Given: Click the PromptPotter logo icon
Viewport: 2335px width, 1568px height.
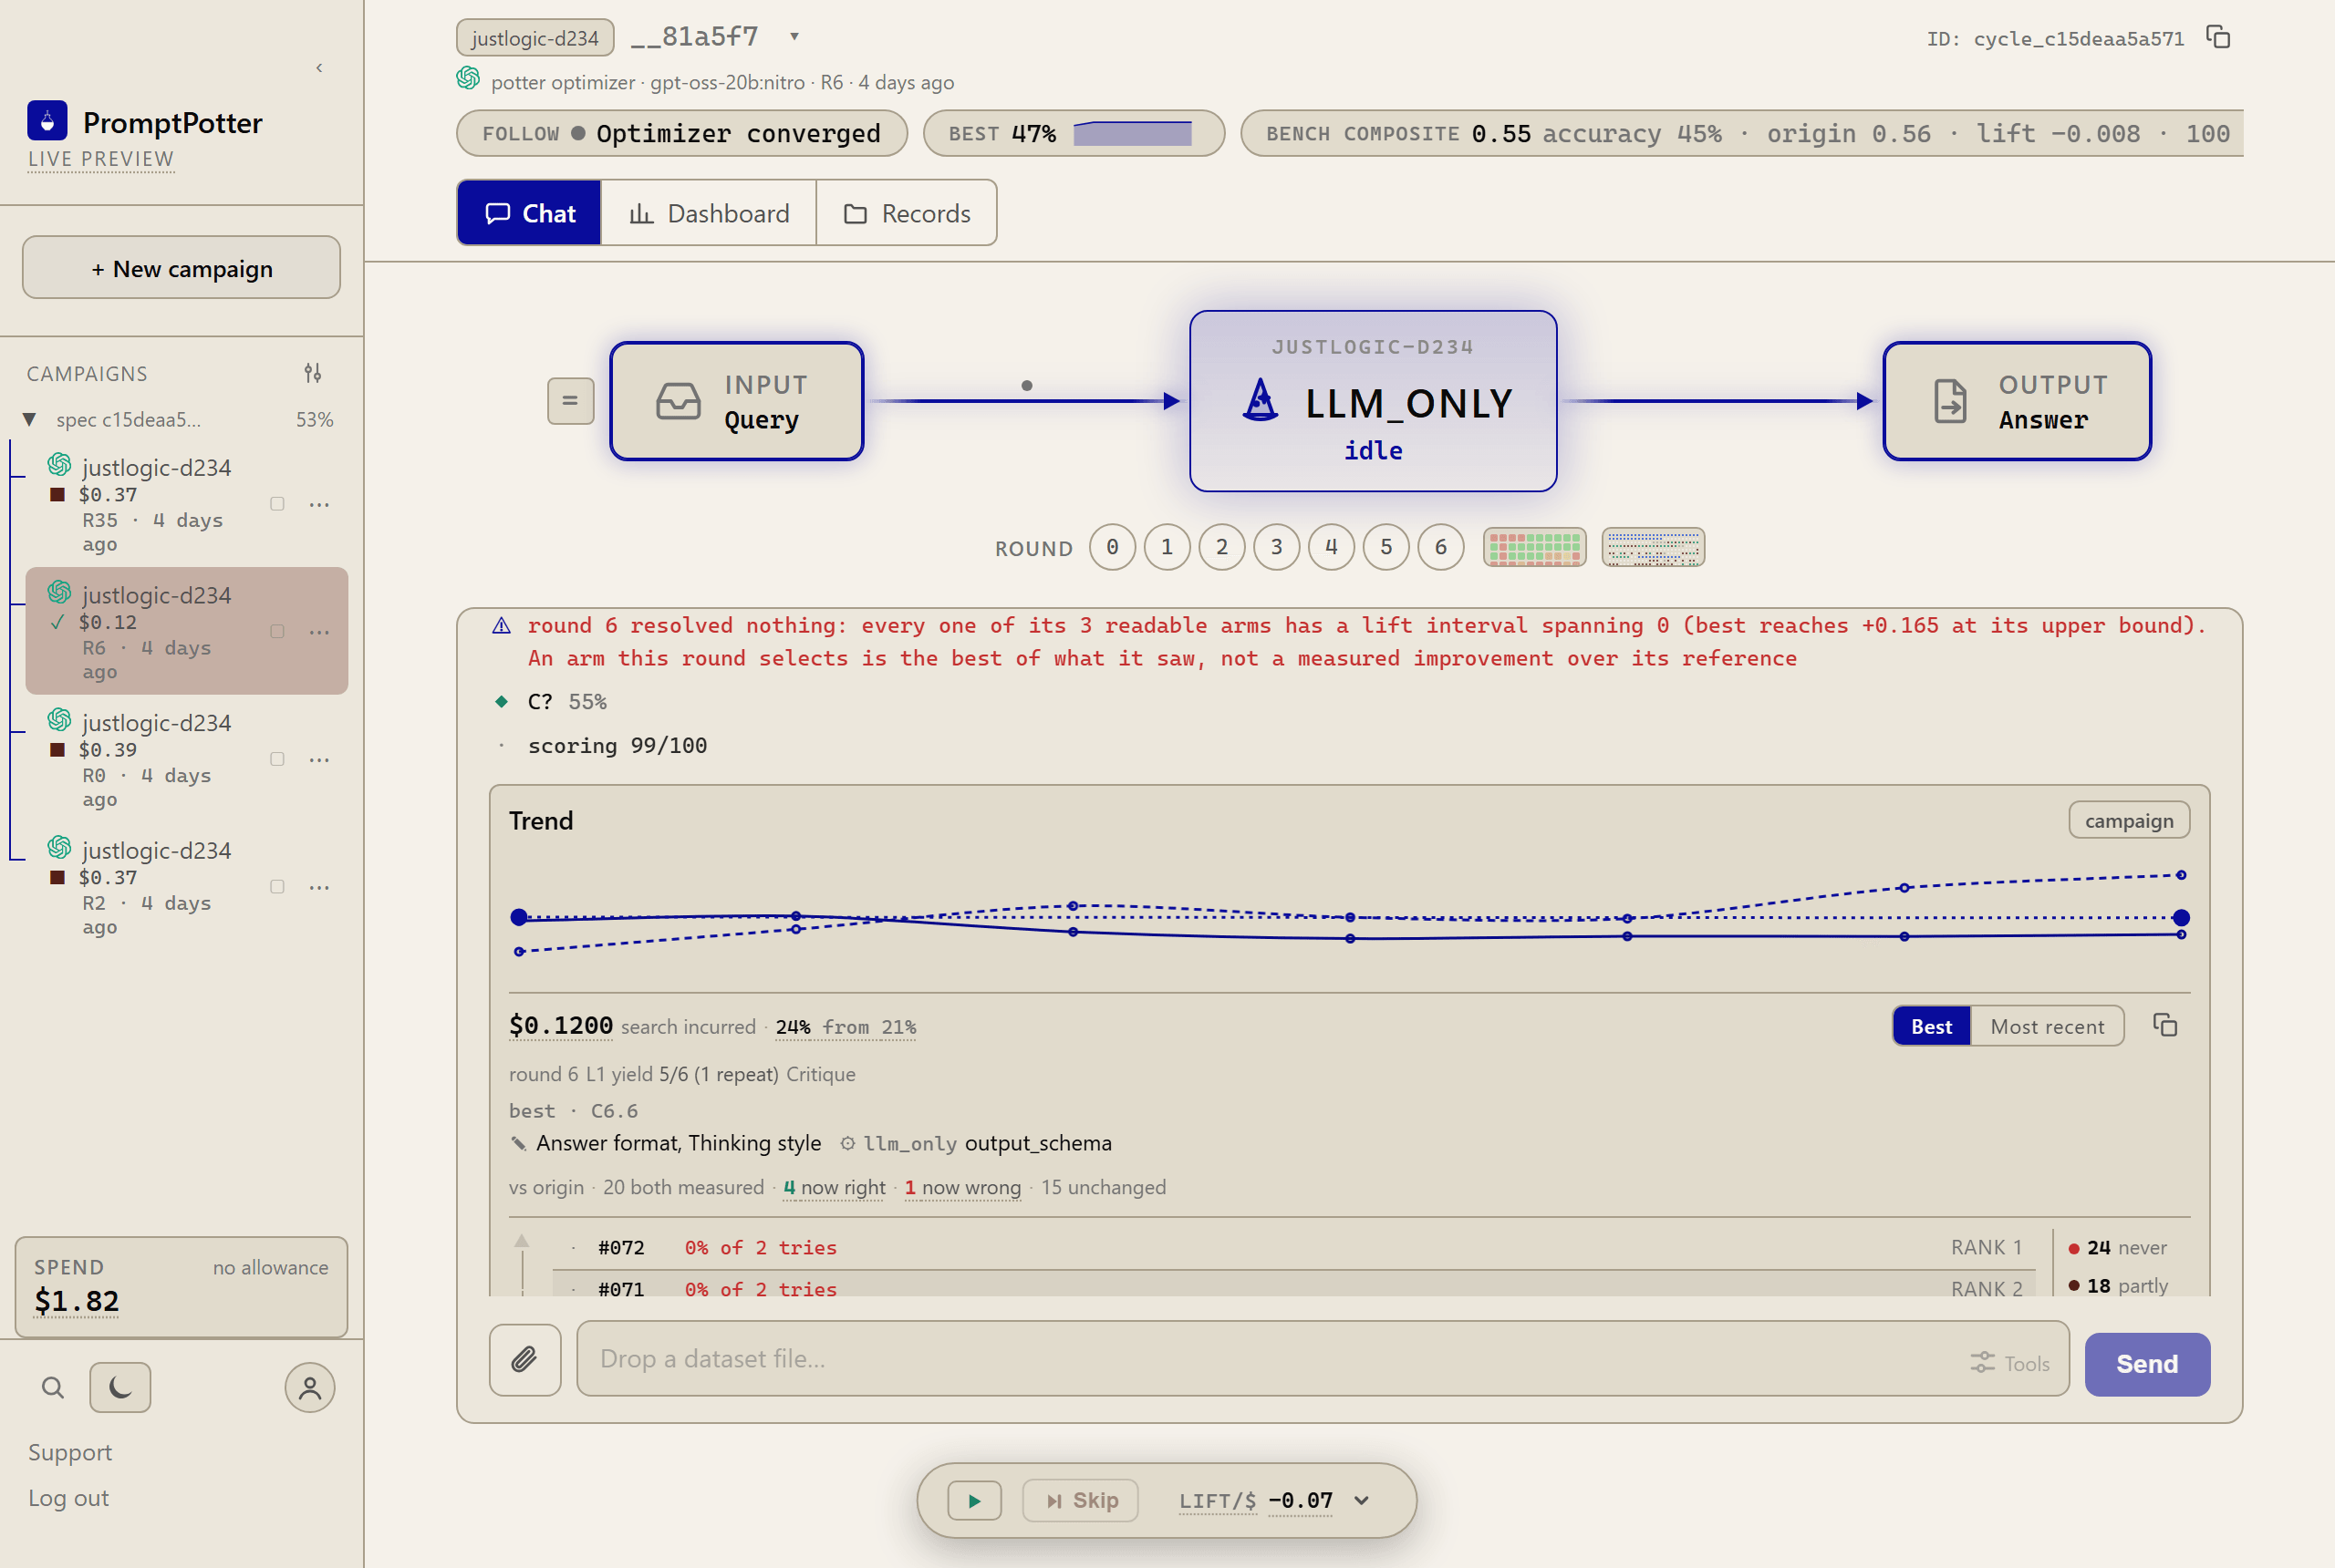Looking at the screenshot, I should tap(47, 121).
